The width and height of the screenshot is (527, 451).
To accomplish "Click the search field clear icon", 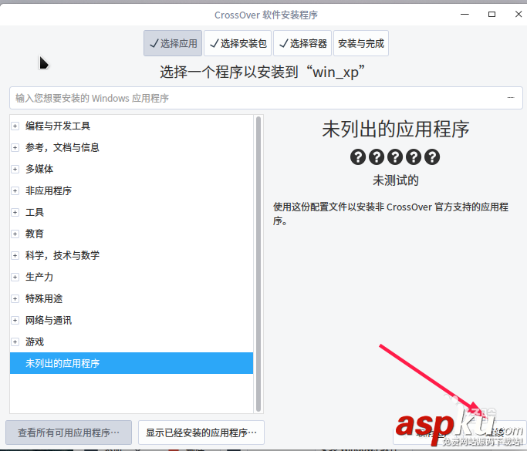I will [x=511, y=98].
